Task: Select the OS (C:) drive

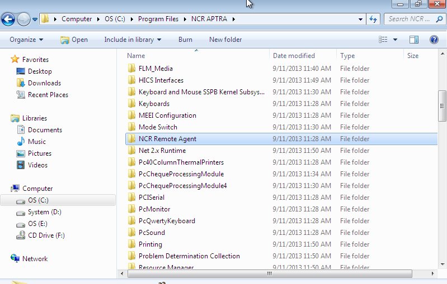Action: 38,200
